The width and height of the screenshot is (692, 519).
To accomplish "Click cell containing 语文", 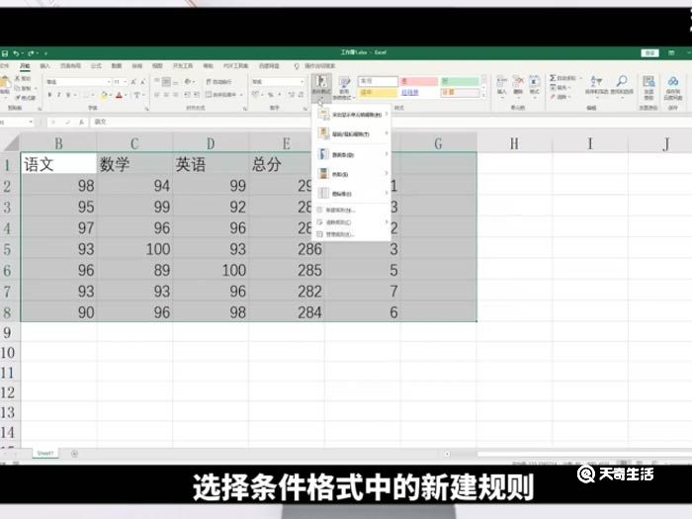I will coord(58,164).
